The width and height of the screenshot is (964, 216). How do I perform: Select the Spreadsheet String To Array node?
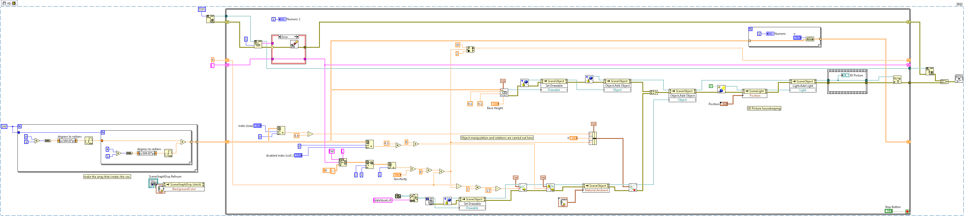pyautogui.click(x=343, y=162)
